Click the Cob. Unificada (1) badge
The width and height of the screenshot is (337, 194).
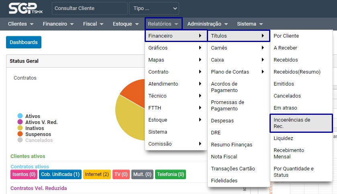[x=60, y=174]
